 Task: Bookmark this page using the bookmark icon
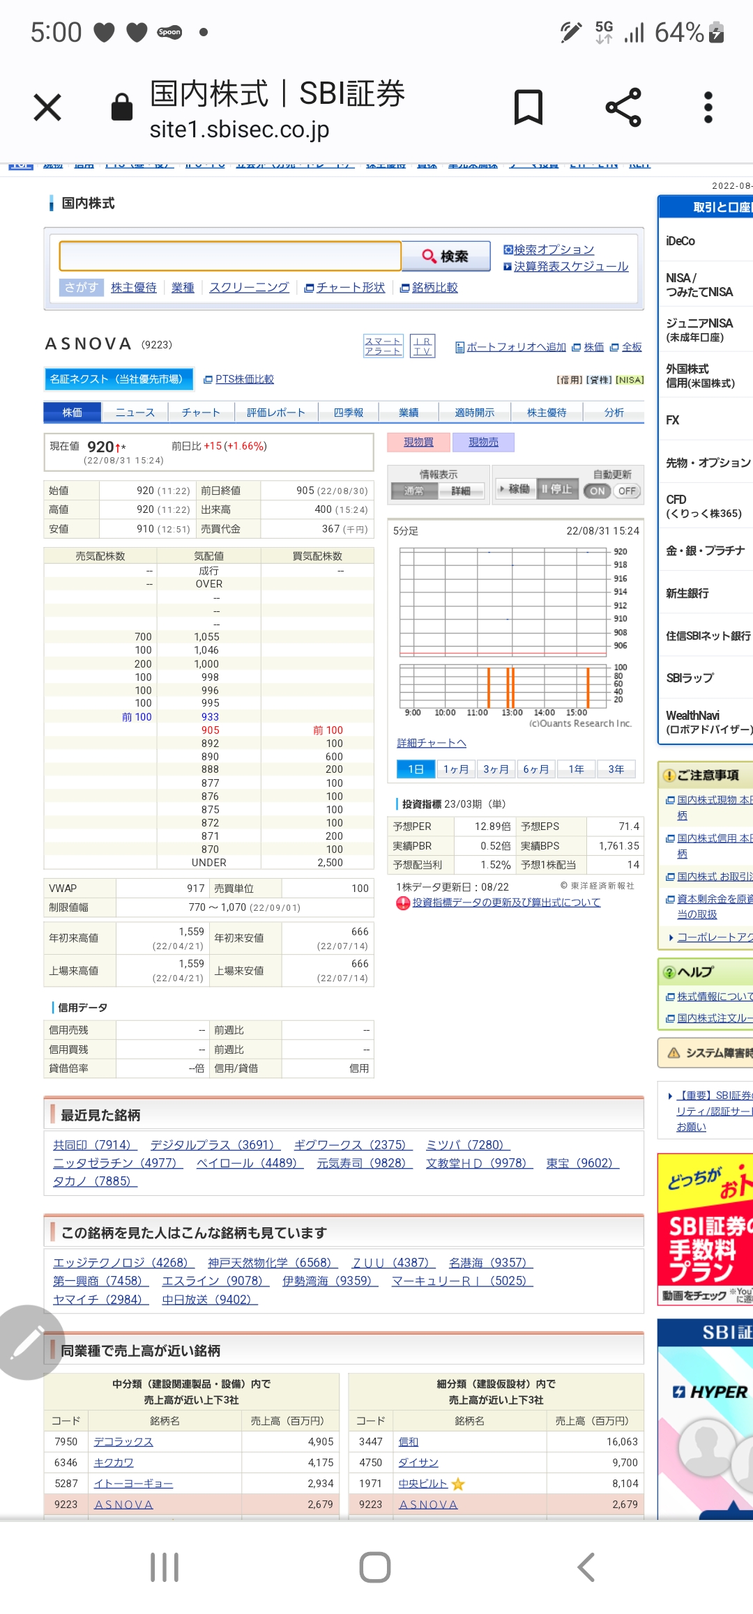pos(528,107)
